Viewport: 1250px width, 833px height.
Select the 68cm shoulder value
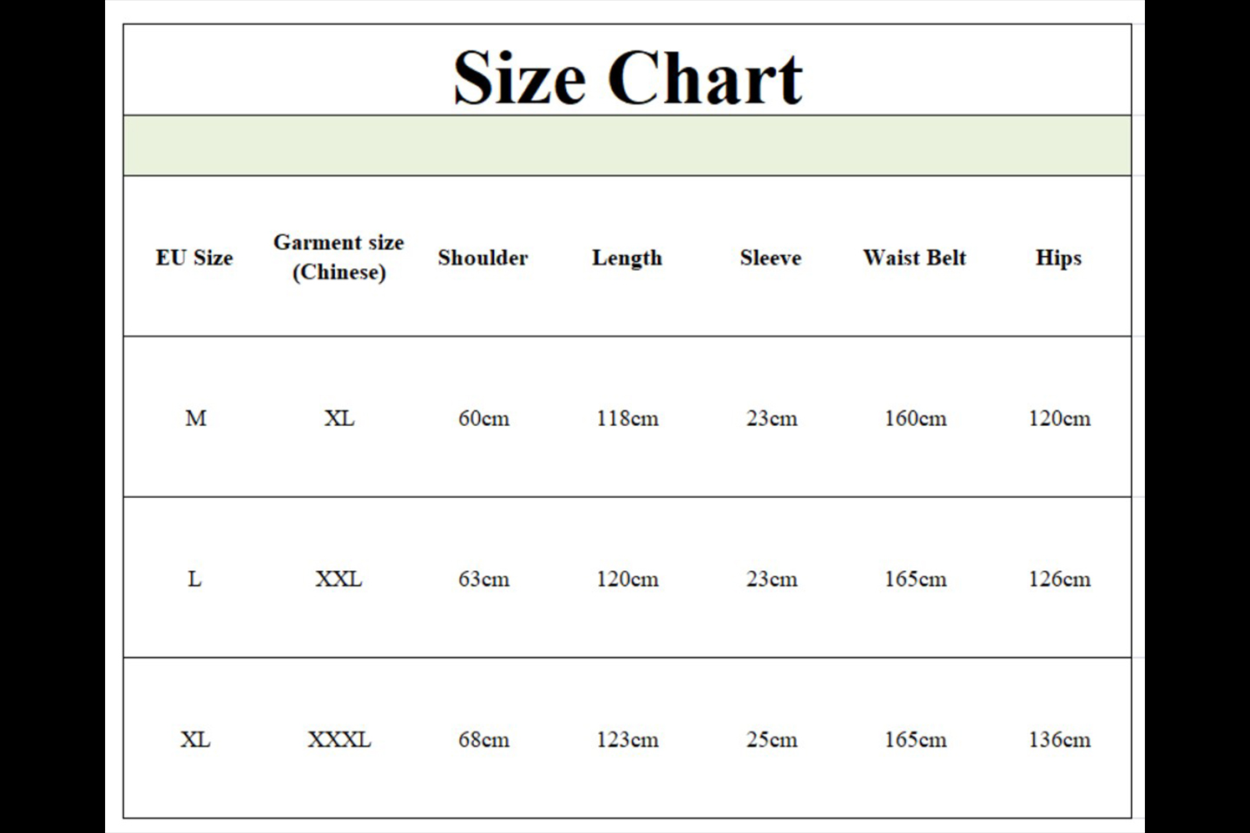(484, 739)
